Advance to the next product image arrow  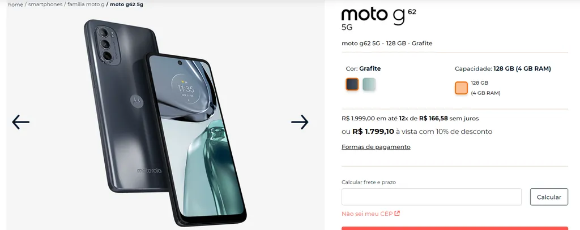300,122
